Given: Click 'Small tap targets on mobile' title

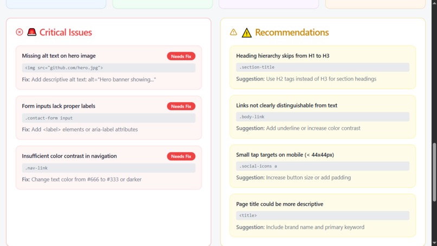Looking at the screenshot, I should (285, 155).
